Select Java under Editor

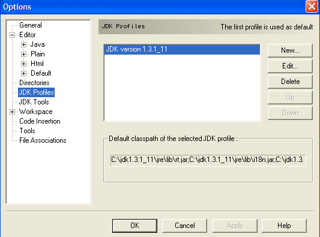pos(37,44)
